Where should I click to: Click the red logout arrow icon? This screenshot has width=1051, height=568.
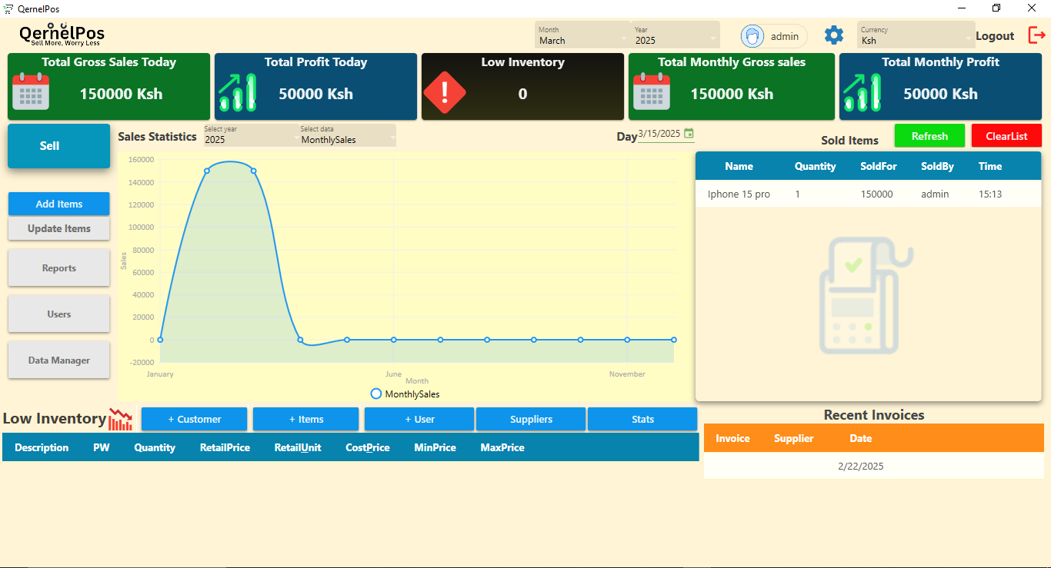click(1036, 35)
